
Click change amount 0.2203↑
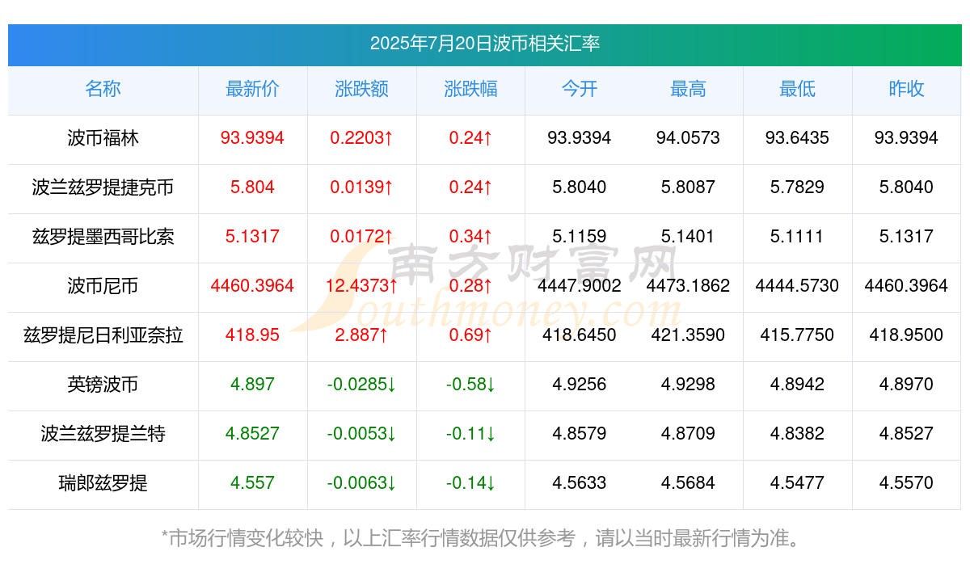point(361,138)
